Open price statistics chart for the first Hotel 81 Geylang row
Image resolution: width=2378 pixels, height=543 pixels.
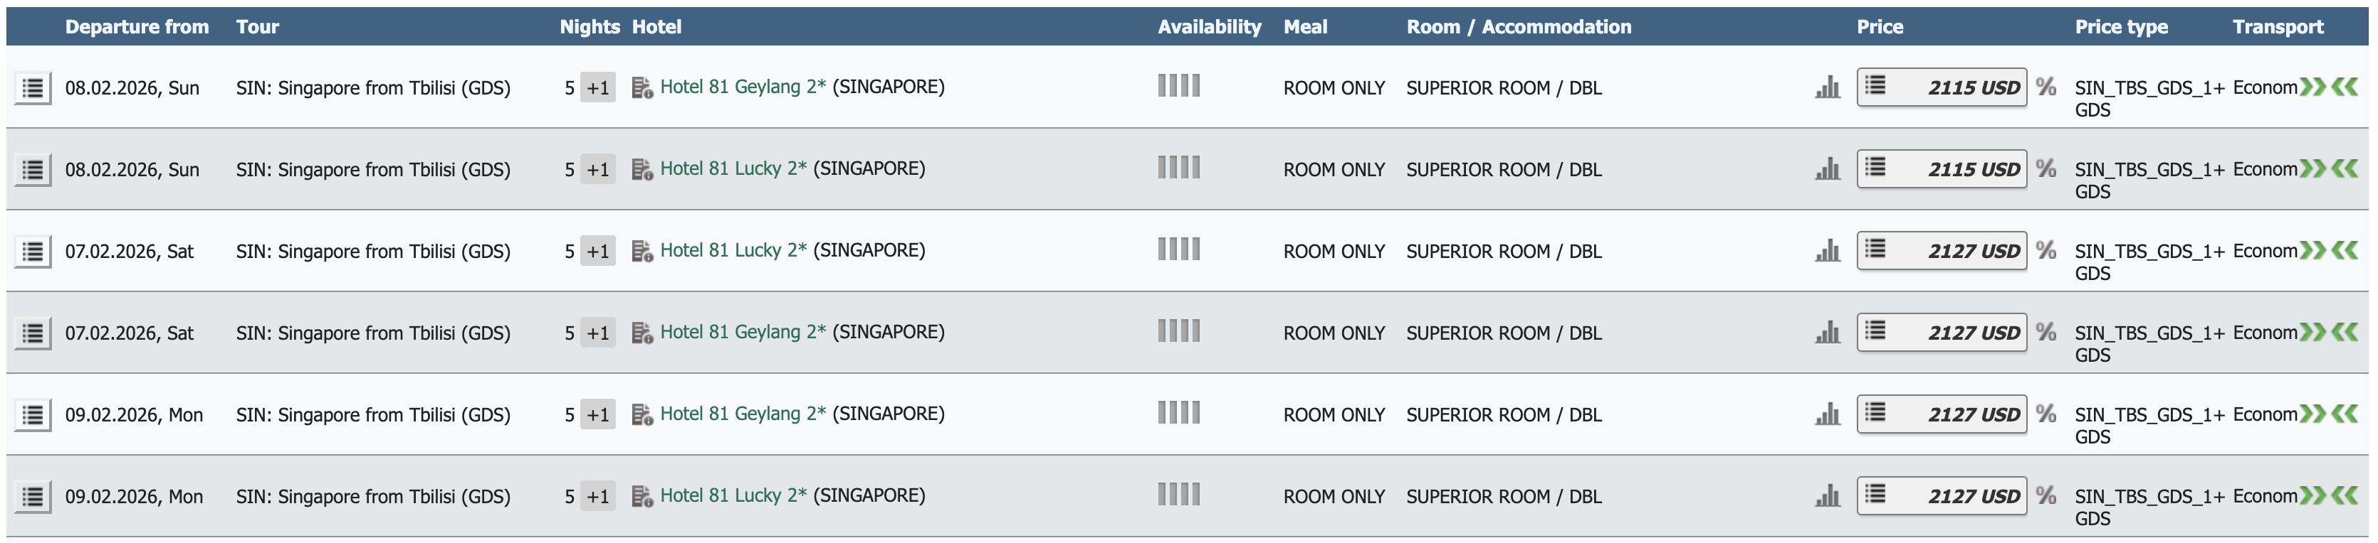(x=1827, y=89)
